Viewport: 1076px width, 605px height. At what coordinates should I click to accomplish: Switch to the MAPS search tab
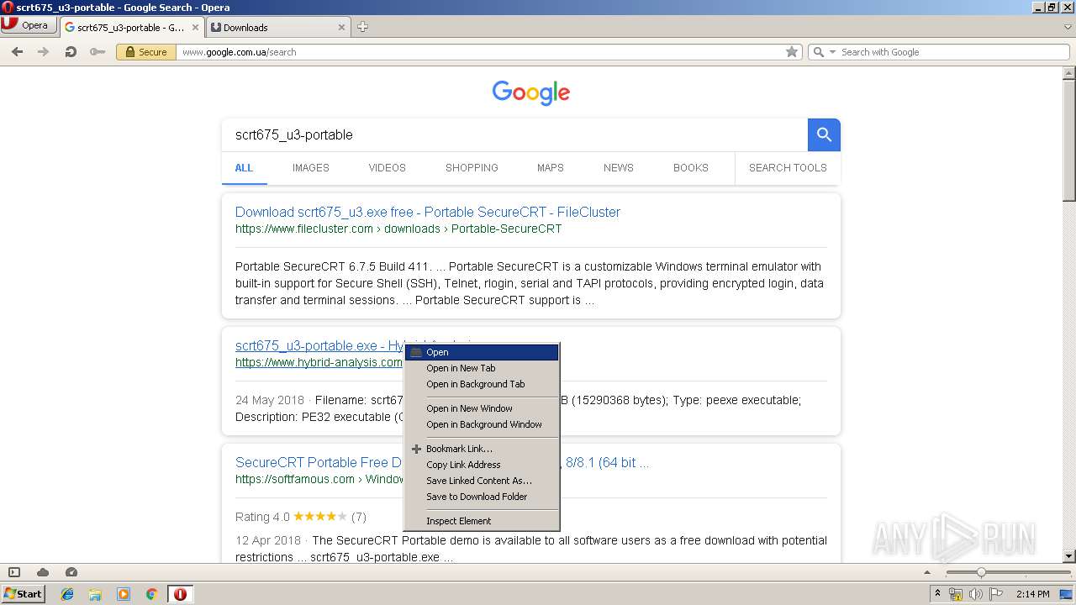[550, 168]
